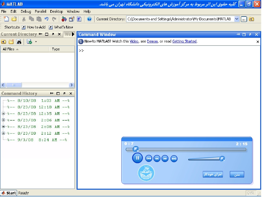Click the playback progress slider knob

point(136,149)
